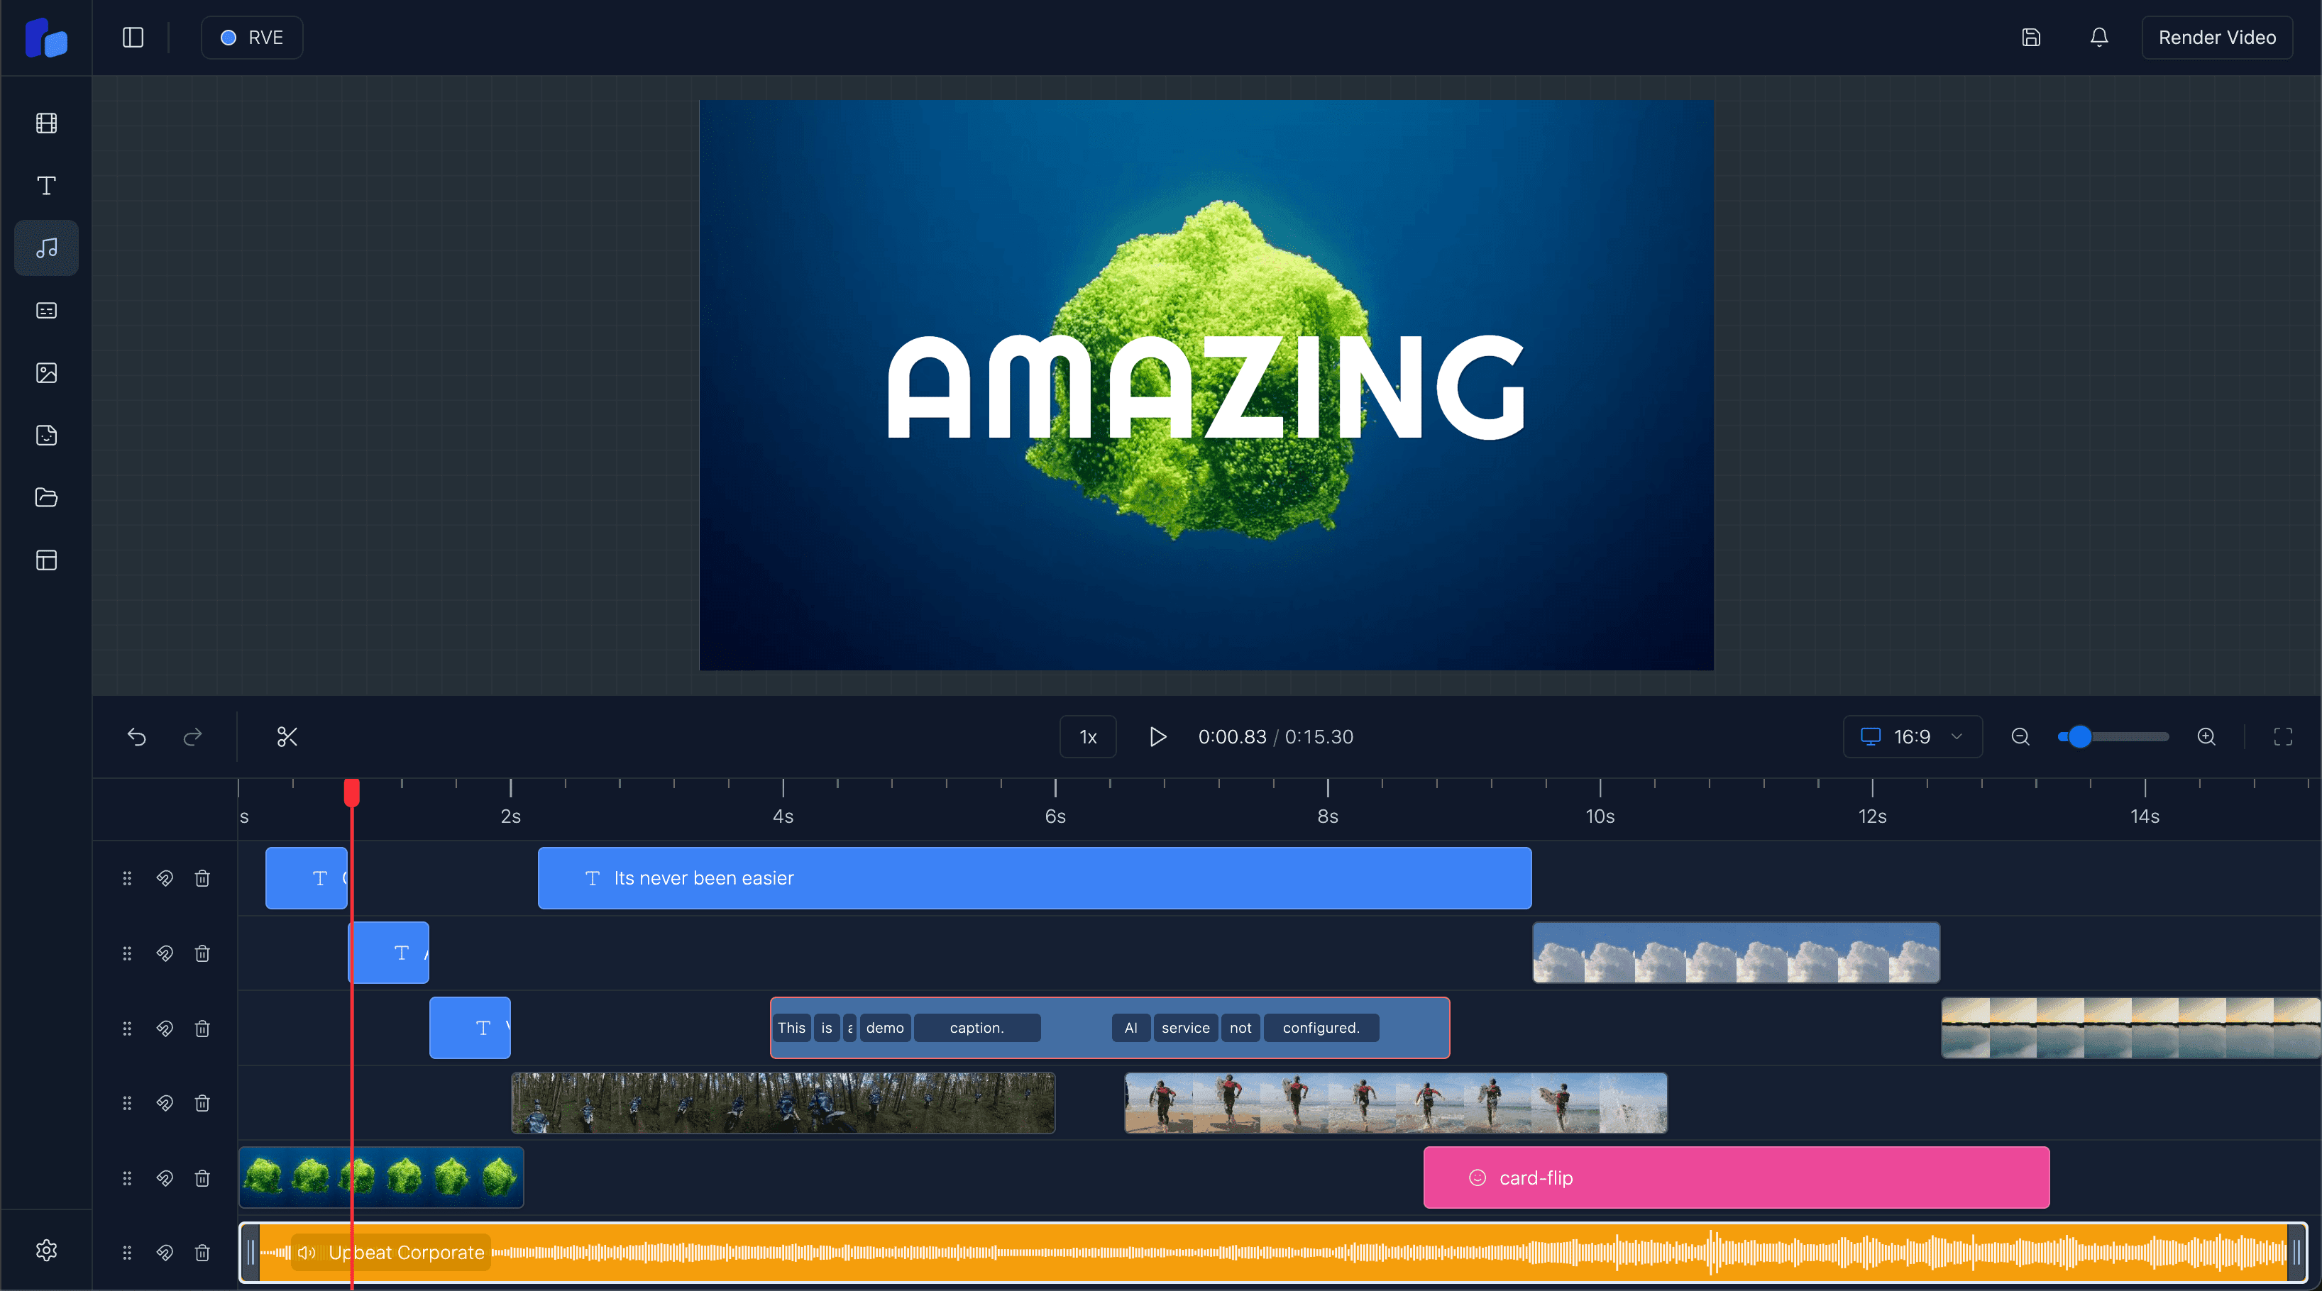Open notifications via the bell icon
The image size is (2322, 1291).
point(2098,37)
